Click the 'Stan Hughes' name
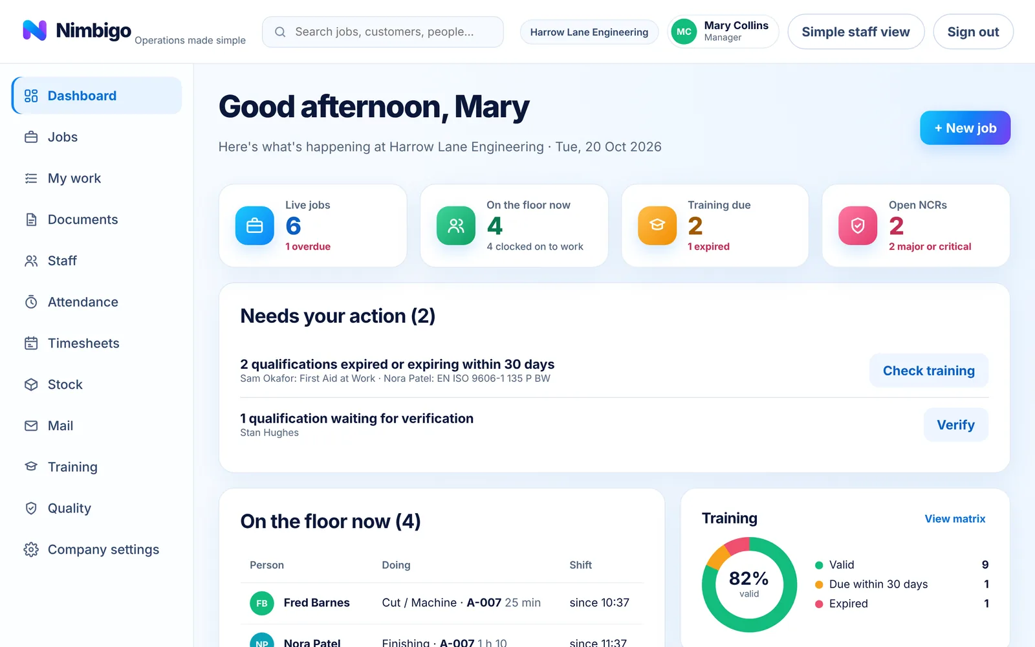Image resolution: width=1035 pixels, height=647 pixels. coord(270,433)
